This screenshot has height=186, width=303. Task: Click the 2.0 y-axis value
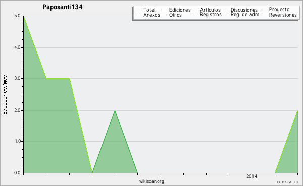[x=17, y=110]
